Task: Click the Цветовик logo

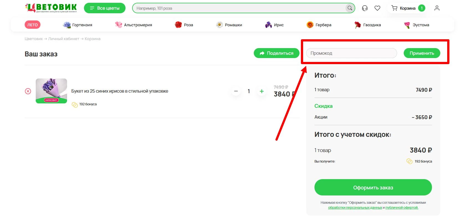Action: click(51, 8)
